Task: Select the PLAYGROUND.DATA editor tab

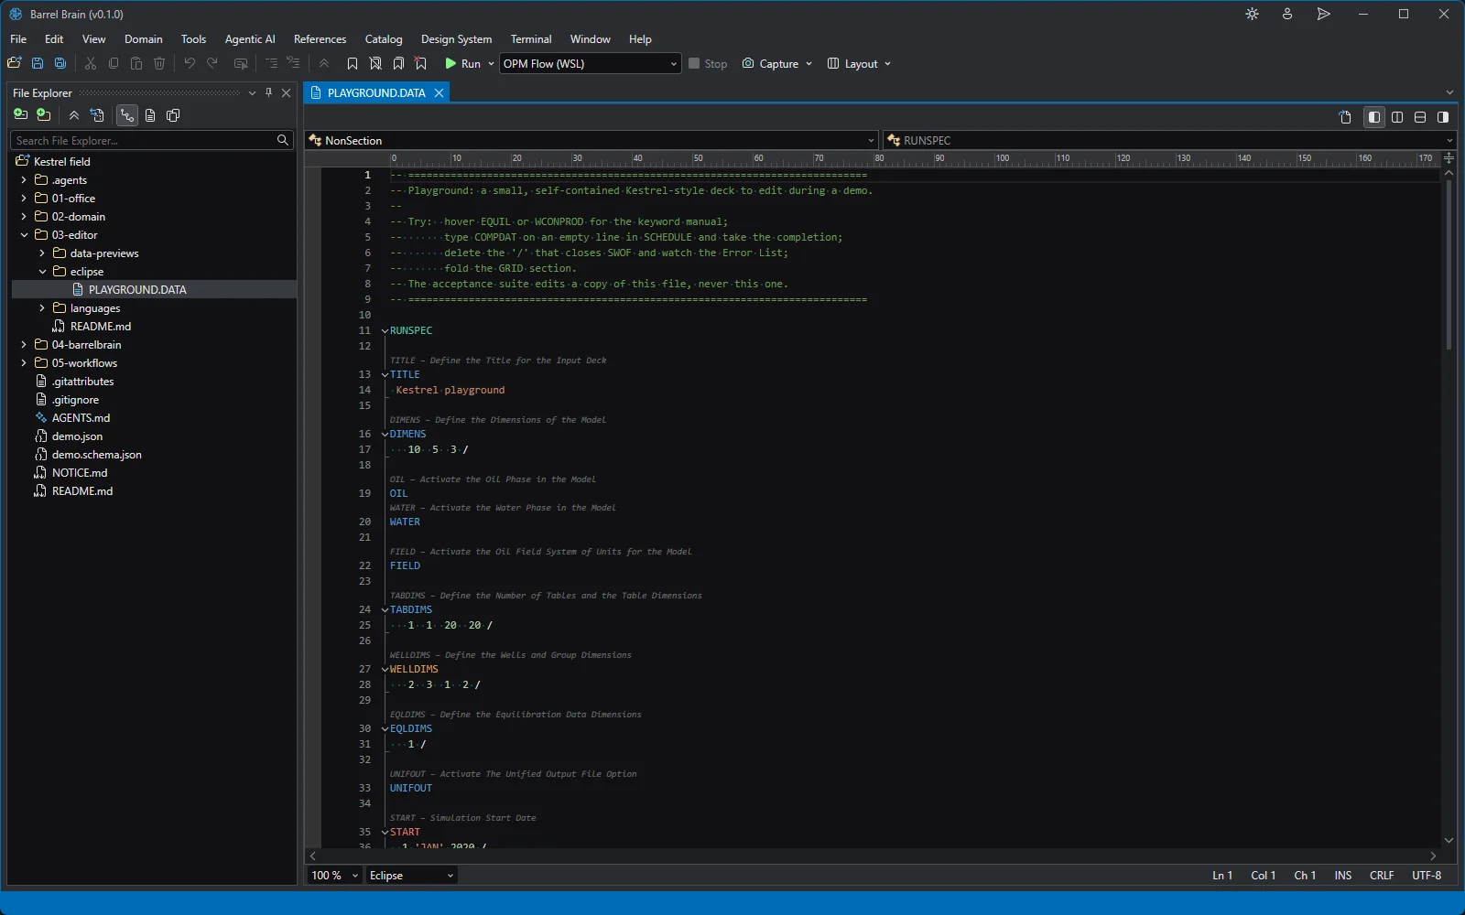Action: (x=376, y=92)
